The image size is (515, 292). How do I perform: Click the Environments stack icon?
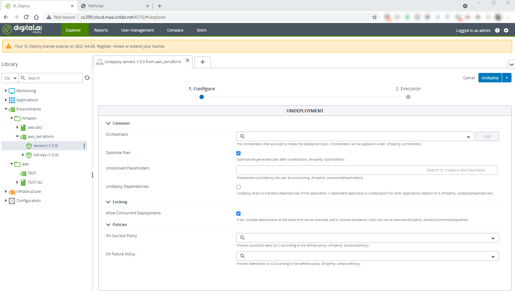[12, 109]
